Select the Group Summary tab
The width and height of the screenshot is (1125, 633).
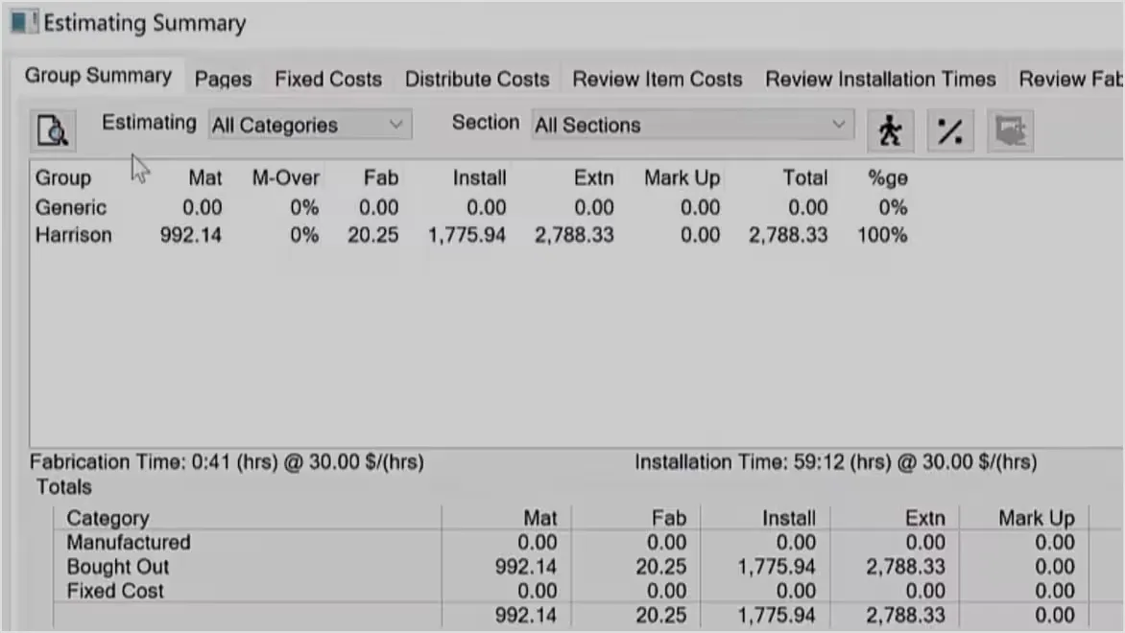(x=98, y=76)
